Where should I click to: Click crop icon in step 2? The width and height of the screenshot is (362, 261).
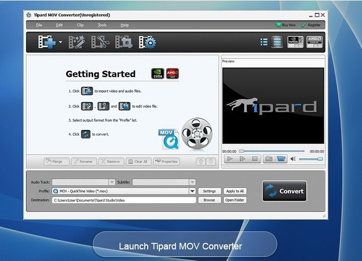[x=125, y=106]
